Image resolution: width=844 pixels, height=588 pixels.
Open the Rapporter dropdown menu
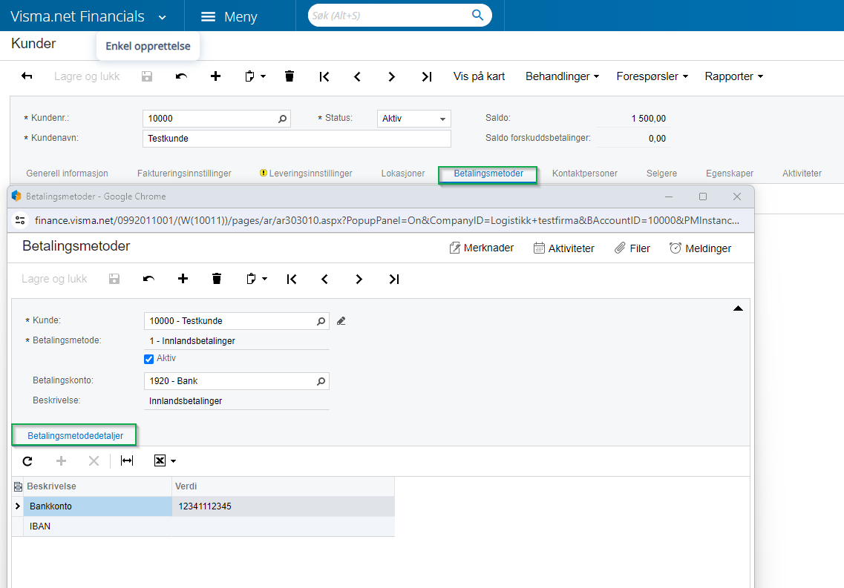click(x=733, y=76)
